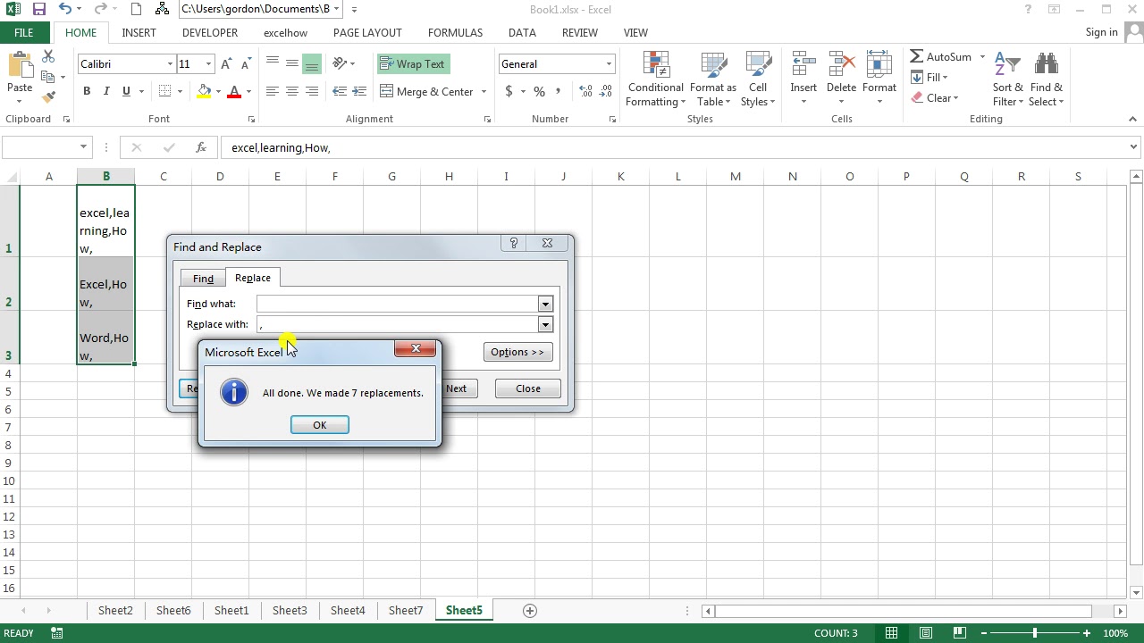Click the Insert Function fx icon

(201, 147)
